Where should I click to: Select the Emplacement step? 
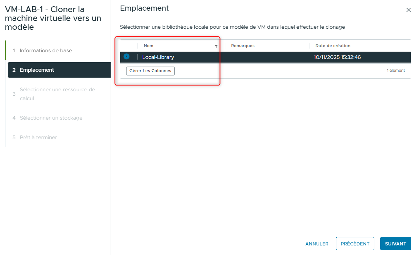37,70
